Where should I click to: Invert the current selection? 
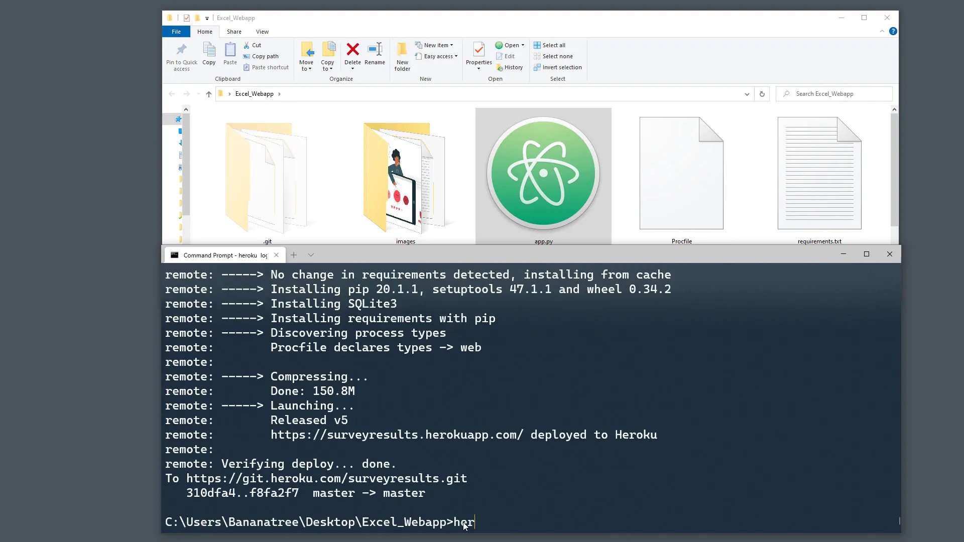pos(558,67)
